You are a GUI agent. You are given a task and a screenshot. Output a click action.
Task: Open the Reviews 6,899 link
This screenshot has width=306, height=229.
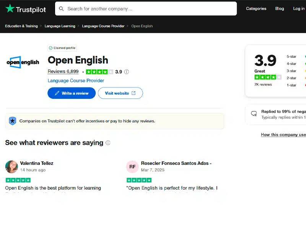click(63, 71)
